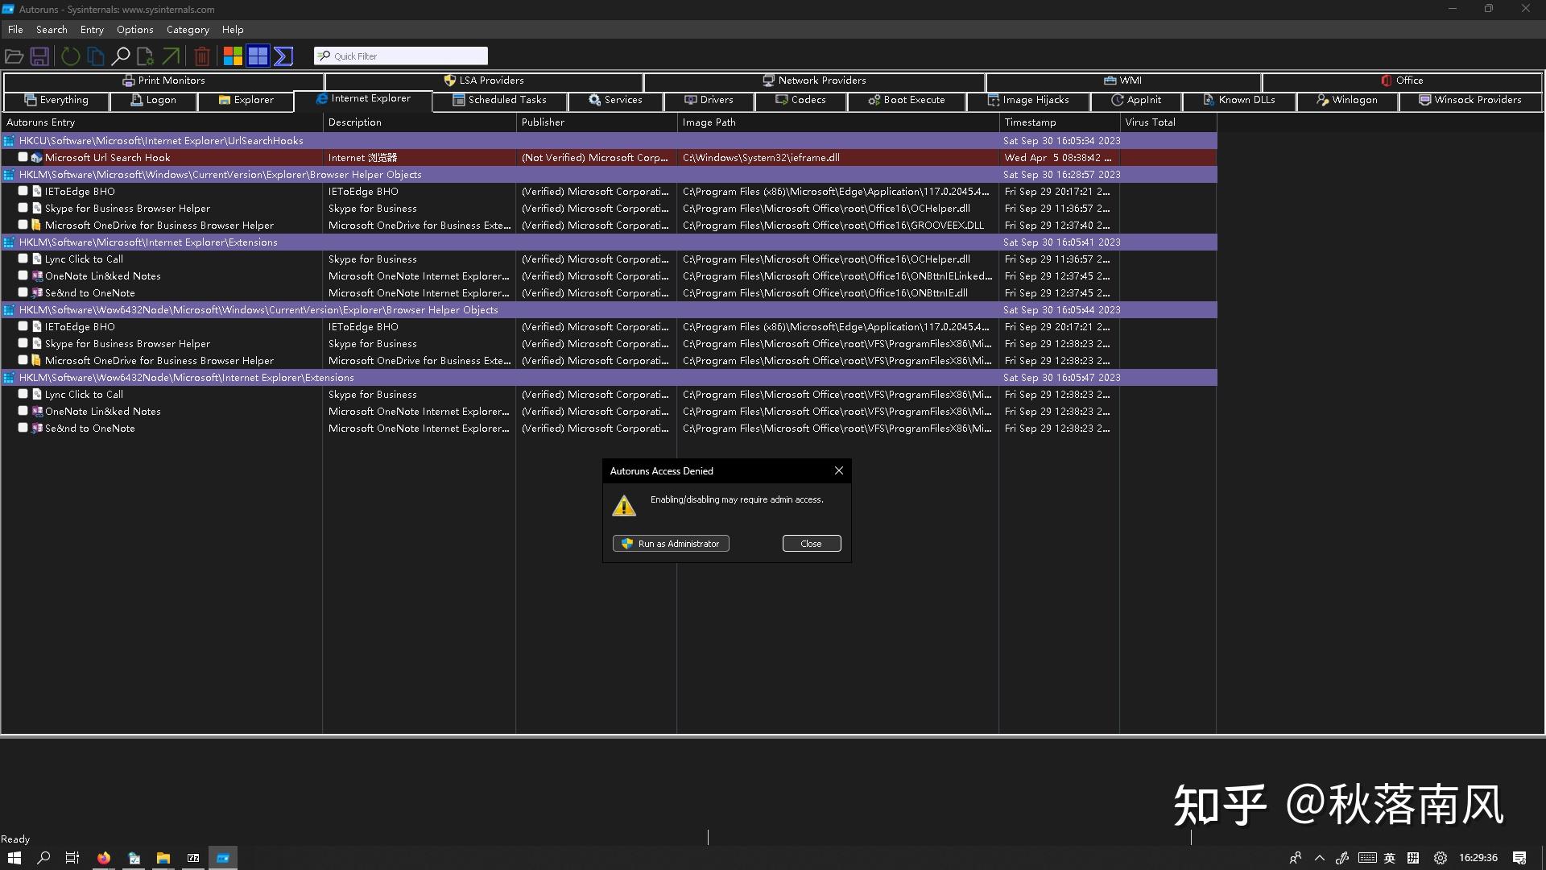The width and height of the screenshot is (1546, 870).
Task: Switch to the Scheduled Tasks tab
Action: (499, 100)
